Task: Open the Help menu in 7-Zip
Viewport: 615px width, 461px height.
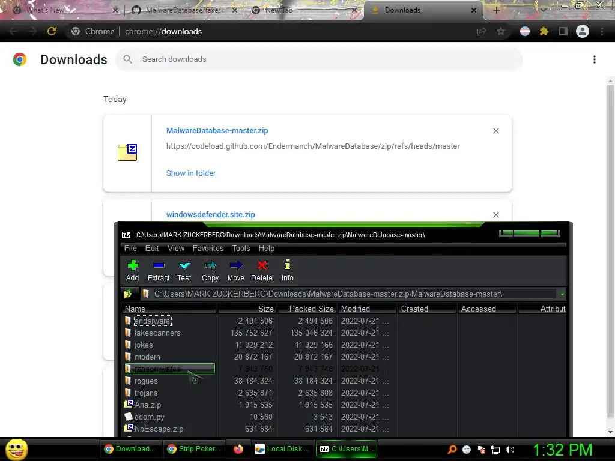Action: (x=266, y=248)
